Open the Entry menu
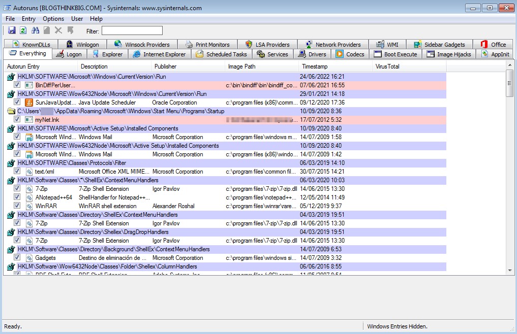 [28, 19]
